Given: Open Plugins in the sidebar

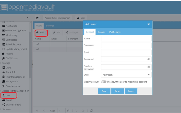Looking at the screenshot, I should click(x=8, y=54).
